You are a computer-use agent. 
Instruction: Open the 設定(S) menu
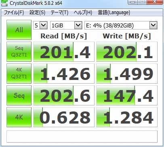point(37,13)
